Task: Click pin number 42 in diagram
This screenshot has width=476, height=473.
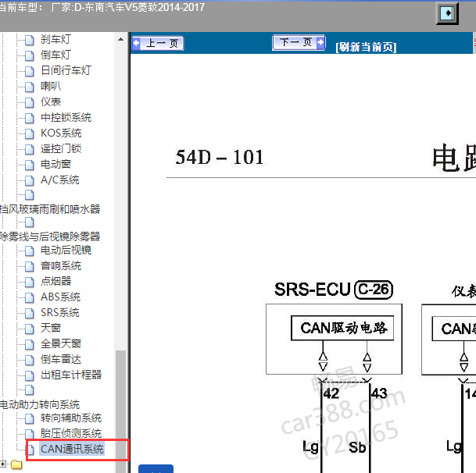Action: tap(331, 393)
